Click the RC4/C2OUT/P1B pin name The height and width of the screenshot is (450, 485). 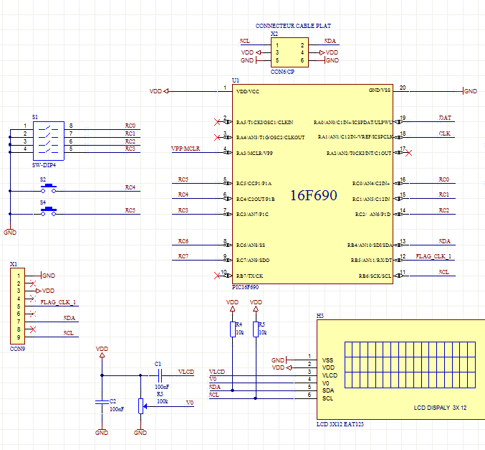[256, 199]
